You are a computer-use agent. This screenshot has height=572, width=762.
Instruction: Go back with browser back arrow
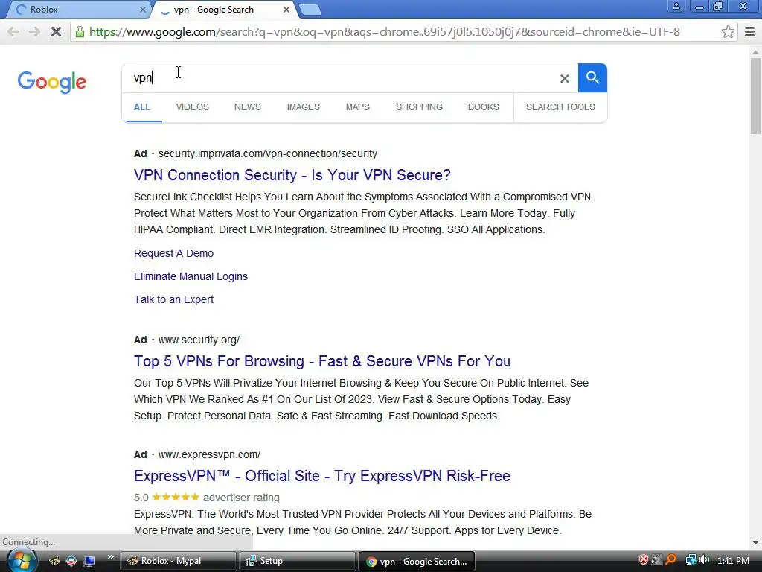[13, 32]
